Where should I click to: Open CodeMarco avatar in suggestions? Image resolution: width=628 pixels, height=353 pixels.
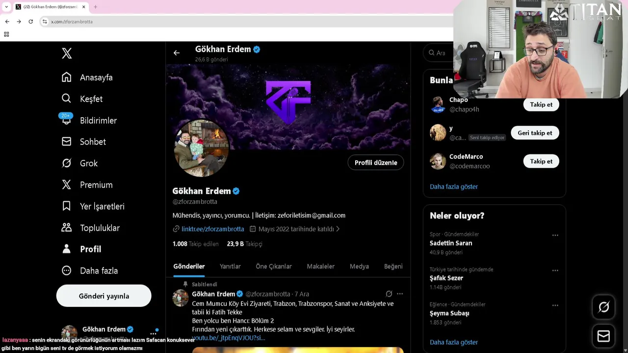(438, 161)
